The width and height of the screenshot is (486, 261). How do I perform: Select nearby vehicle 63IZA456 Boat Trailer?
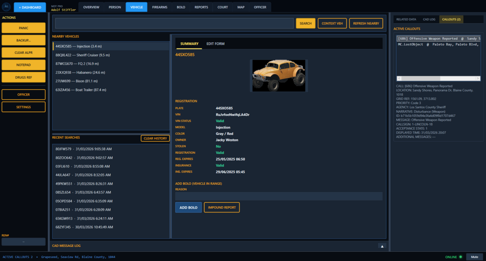point(111,90)
